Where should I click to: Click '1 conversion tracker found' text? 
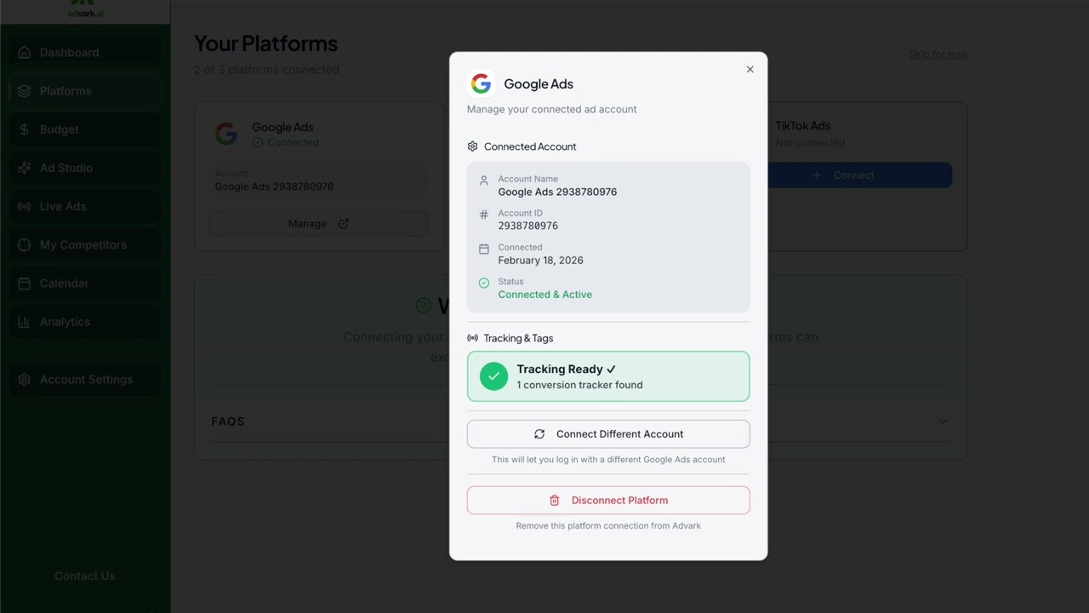tap(579, 385)
